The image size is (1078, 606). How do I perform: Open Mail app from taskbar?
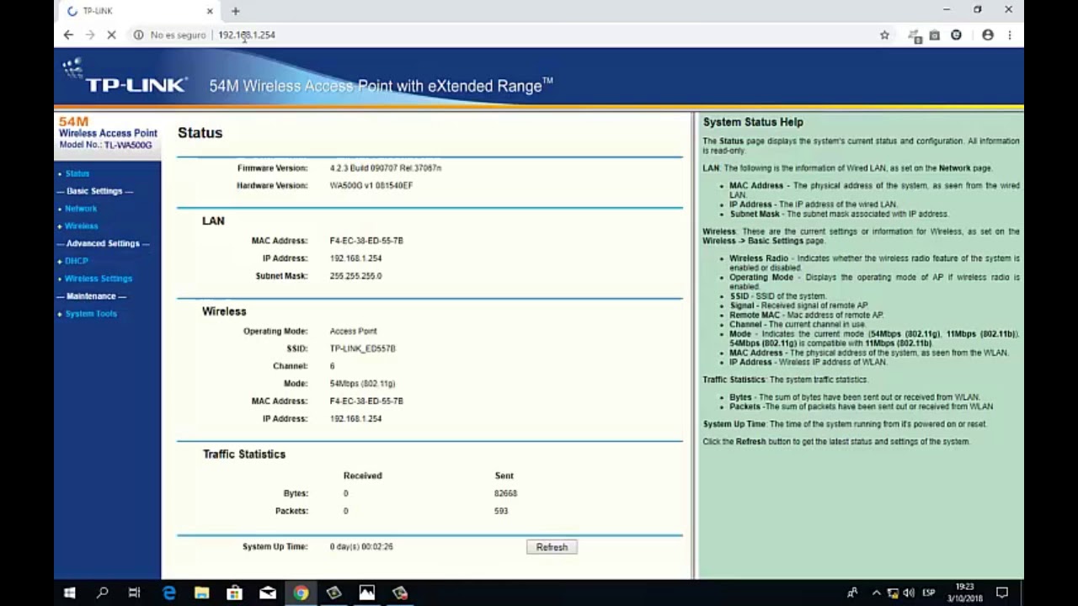coord(268,593)
